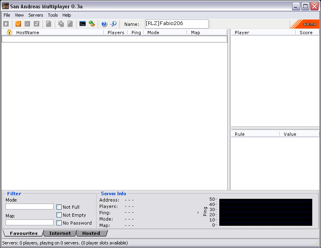Click the Maximize window button
Screen dimensions: 321x248
(305, 6)
